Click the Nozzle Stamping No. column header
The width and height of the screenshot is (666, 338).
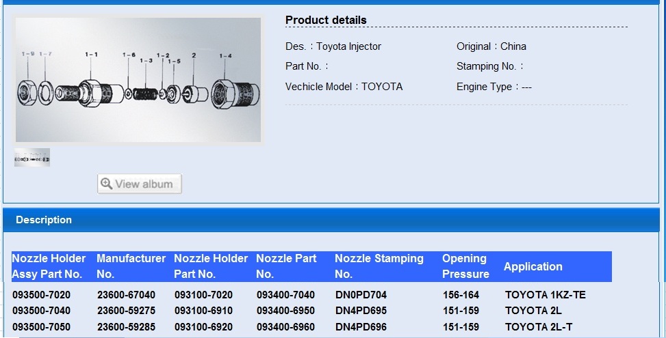pos(379,266)
